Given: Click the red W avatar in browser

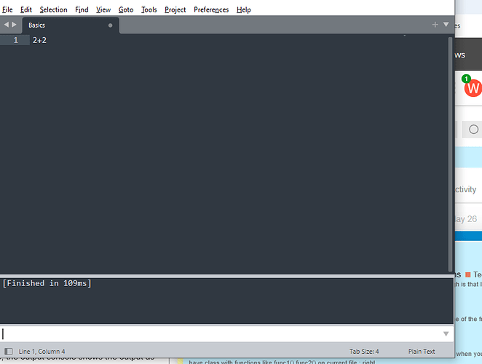Looking at the screenshot, I should (473, 88).
